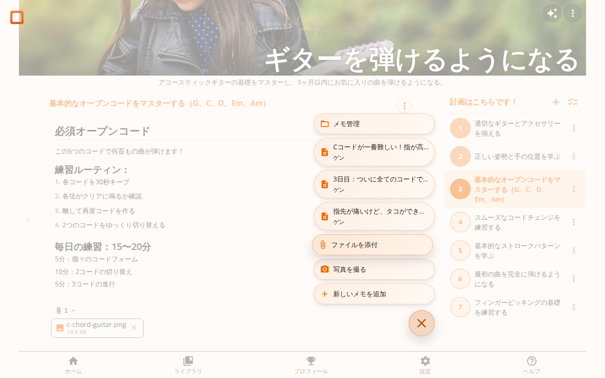605x378 pixels.
Task: Click the 必須オープンコード heading
Action: [103, 131]
